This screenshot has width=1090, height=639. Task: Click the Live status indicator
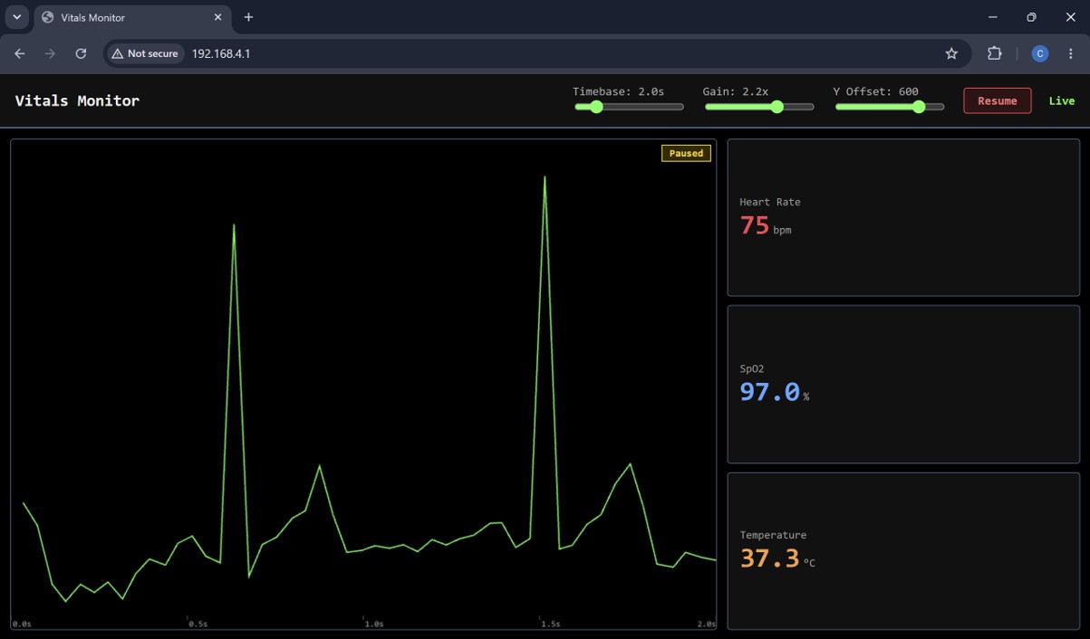click(1062, 100)
